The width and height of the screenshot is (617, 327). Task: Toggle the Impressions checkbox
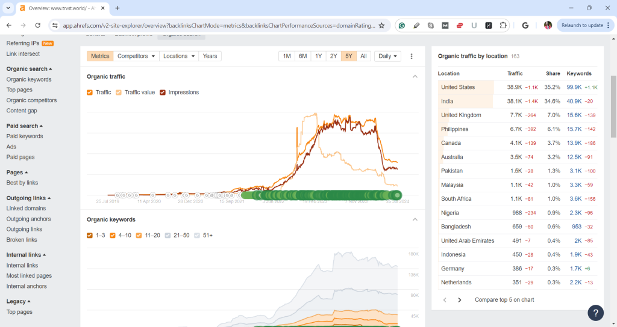point(163,93)
